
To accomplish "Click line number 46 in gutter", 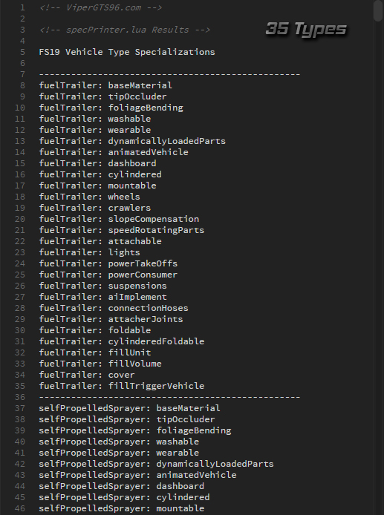I will click(x=20, y=508).
